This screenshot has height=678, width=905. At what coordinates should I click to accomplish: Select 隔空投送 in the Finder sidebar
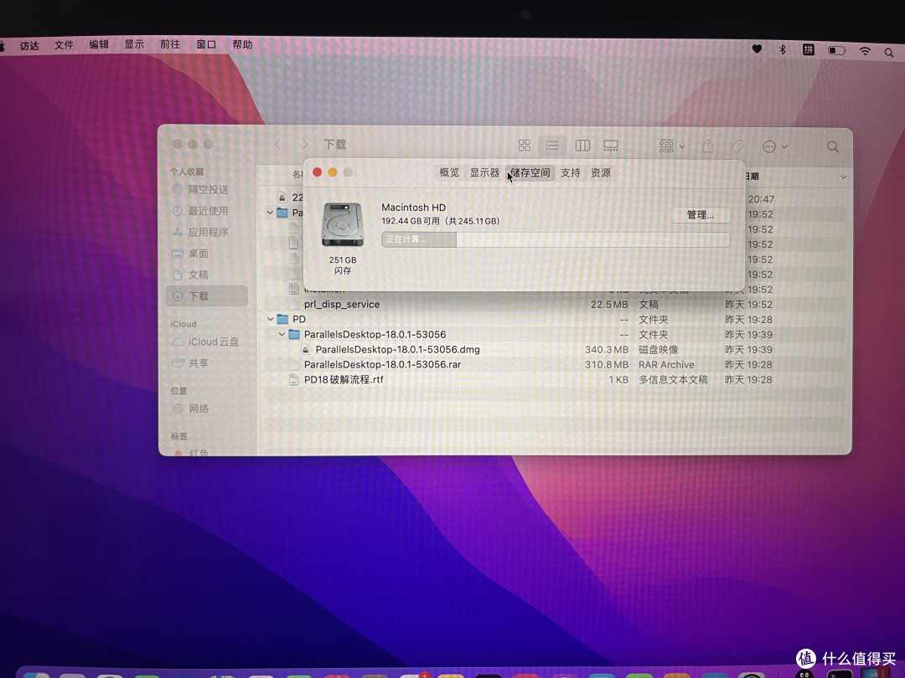(209, 190)
